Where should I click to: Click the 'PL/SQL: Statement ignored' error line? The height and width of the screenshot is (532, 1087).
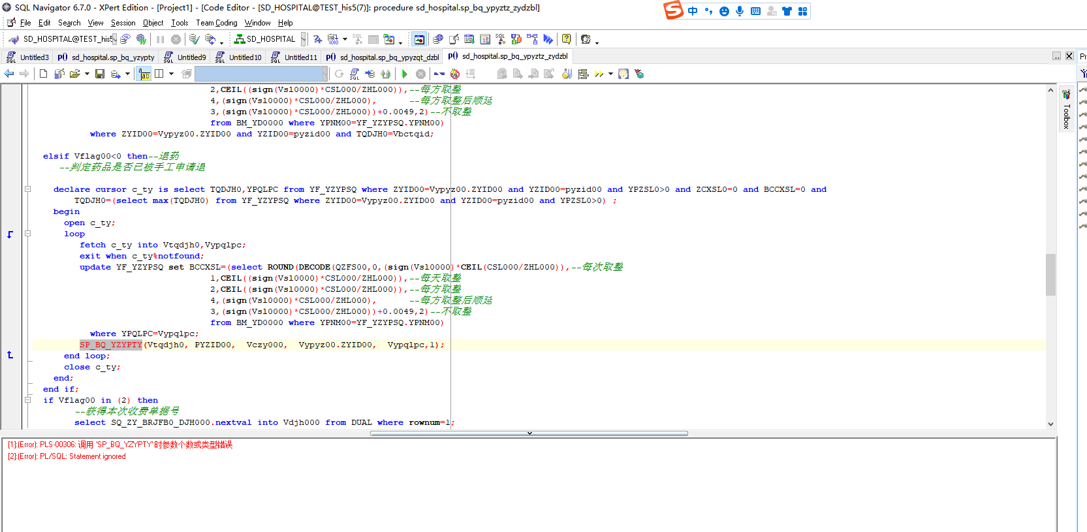pos(67,456)
